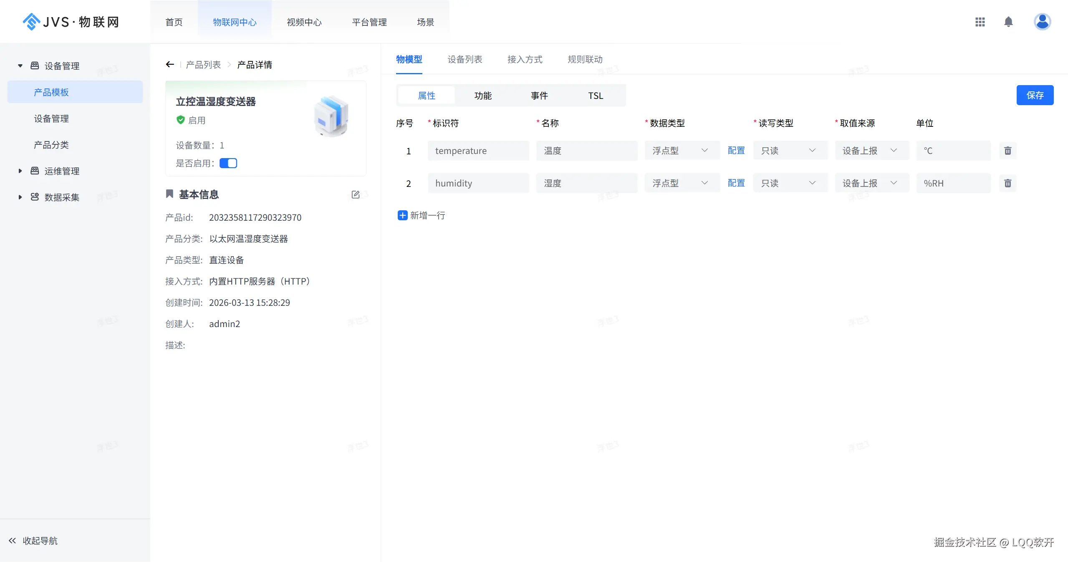Open the notification bell
The image size is (1068, 562).
point(1008,22)
